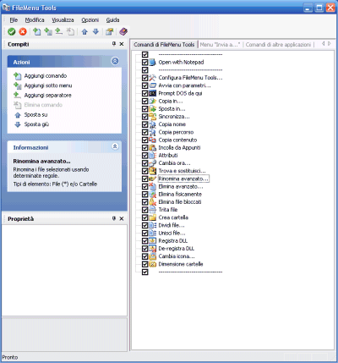Select the Comandi di FileMenu Tools tab
The width and height of the screenshot is (338, 363).
[164, 45]
